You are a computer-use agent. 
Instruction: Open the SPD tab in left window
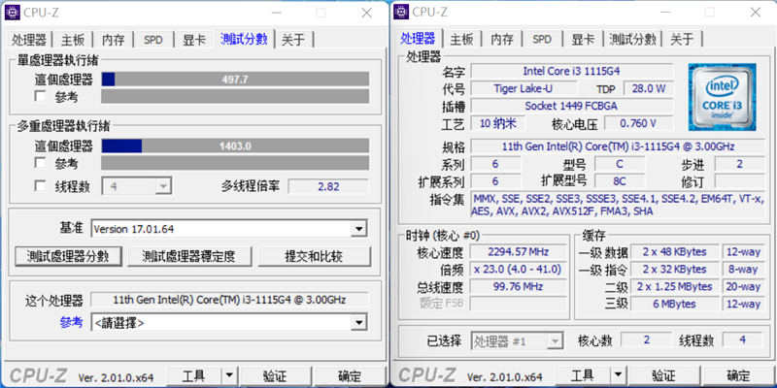153,40
